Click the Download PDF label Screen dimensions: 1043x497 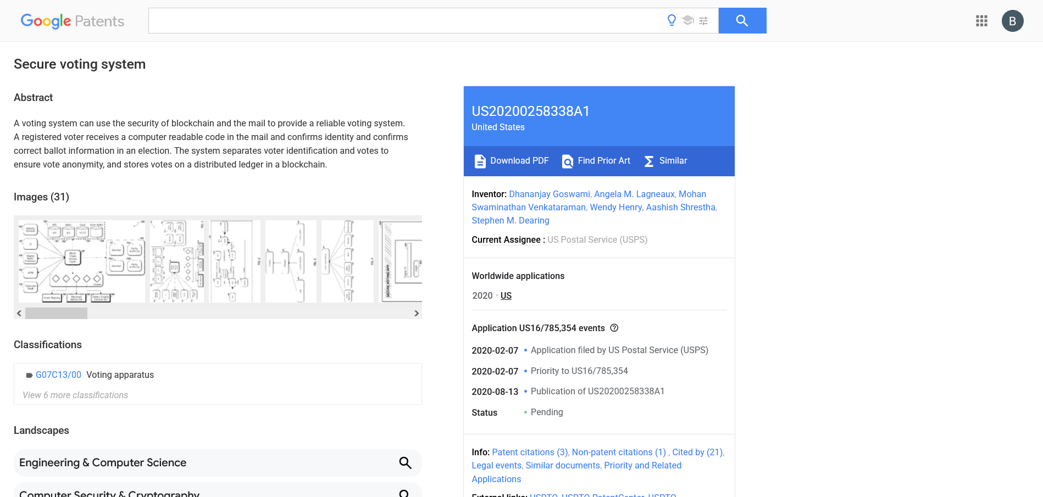pyautogui.click(x=519, y=160)
